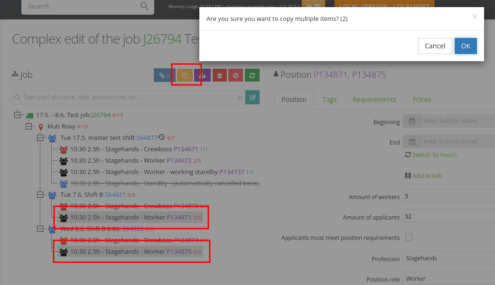Clear the job filter with the X icon
Image resolution: width=495 pixels, height=285 pixels.
pos(240,98)
